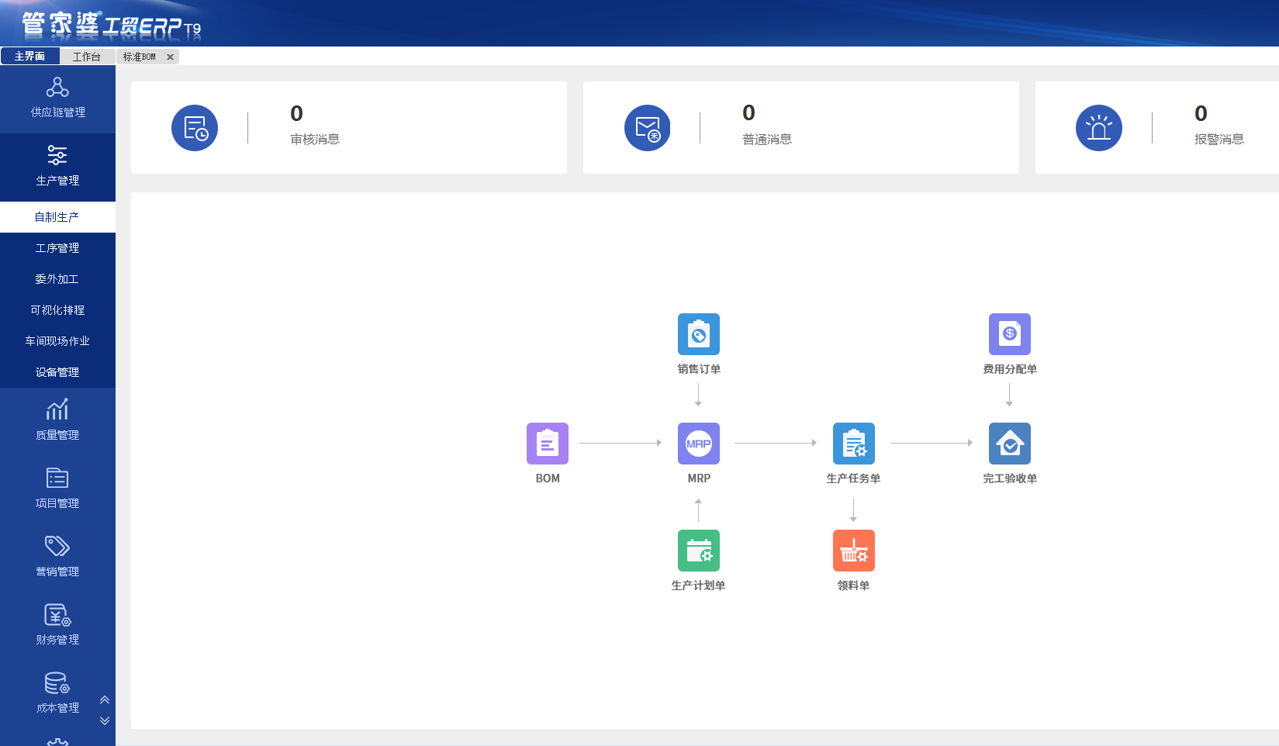Image resolution: width=1279 pixels, height=746 pixels.
Task: Click the 生产任务单 label
Action: 853,478
